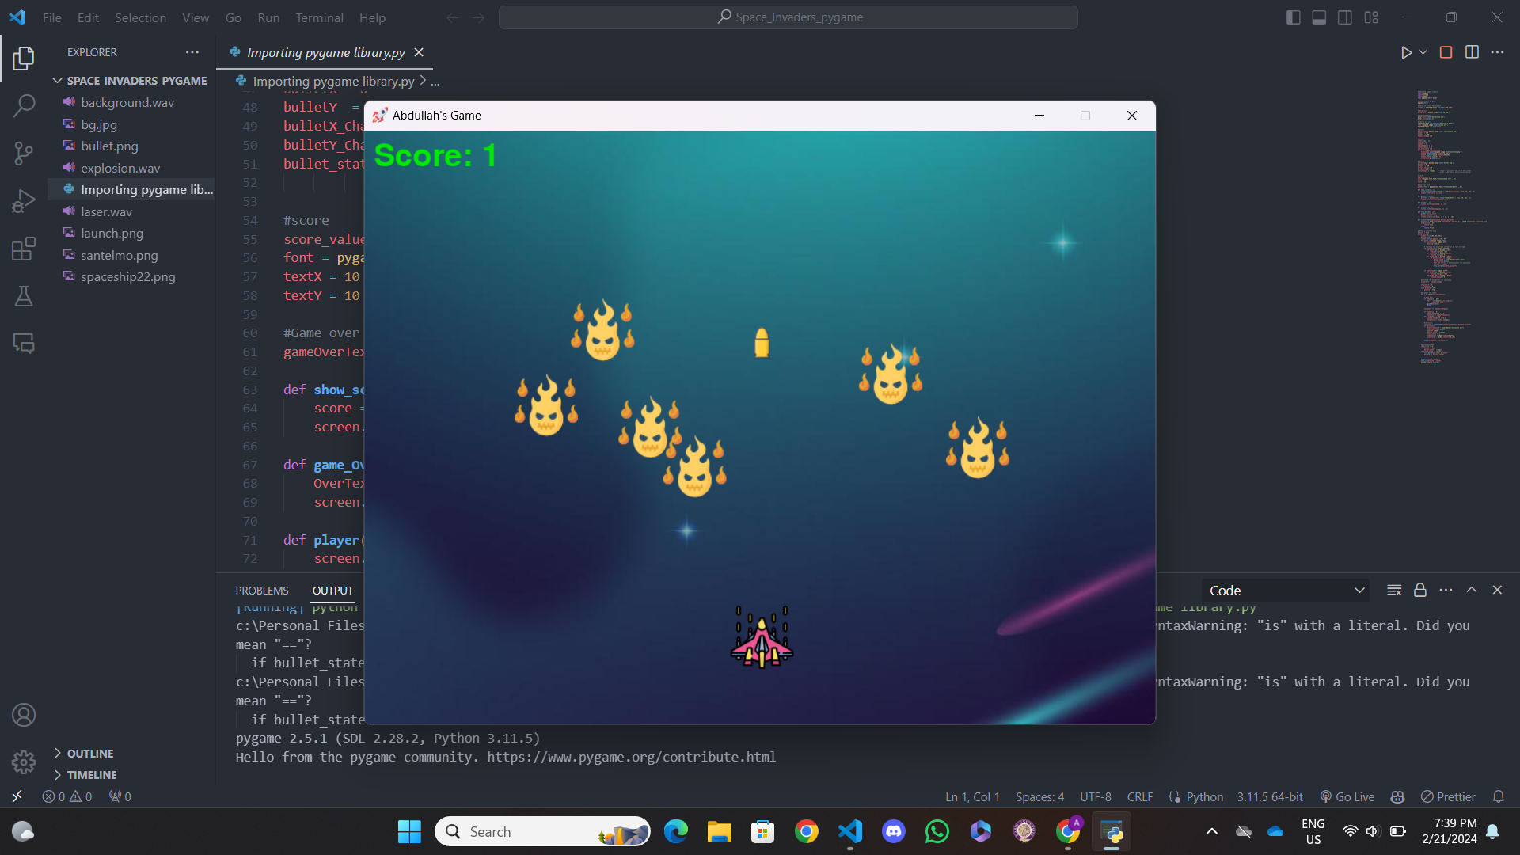Screen dimensions: 1520x855
Task: Stop the running code with stop icon
Action: point(1446,52)
